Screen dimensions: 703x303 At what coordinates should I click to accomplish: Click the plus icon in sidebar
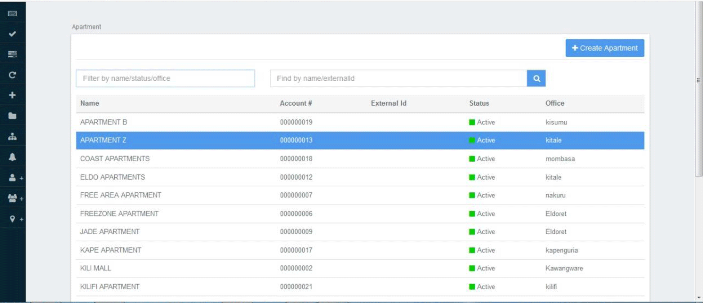point(12,95)
